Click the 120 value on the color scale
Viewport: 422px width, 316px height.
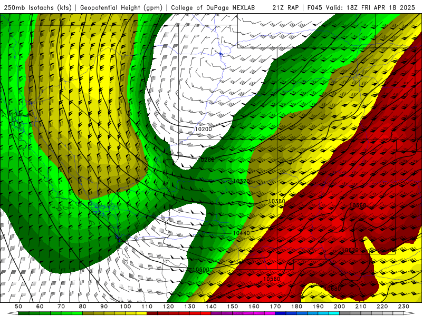click(168, 307)
